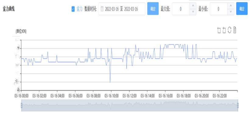
Task: Increase the 最小值 value with up arrow
Action: pyautogui.click(x=231, y=6)
